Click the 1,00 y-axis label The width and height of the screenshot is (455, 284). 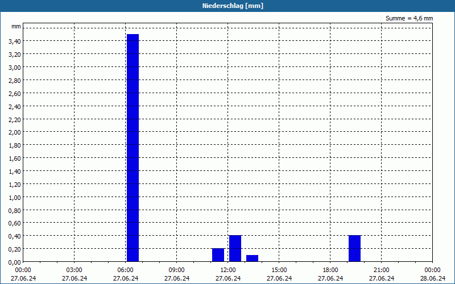(15, 198)
